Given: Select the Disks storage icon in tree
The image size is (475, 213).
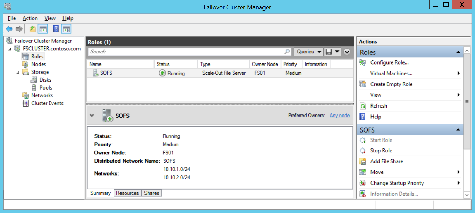Looking at the screenshot, I should click(34, 80).
